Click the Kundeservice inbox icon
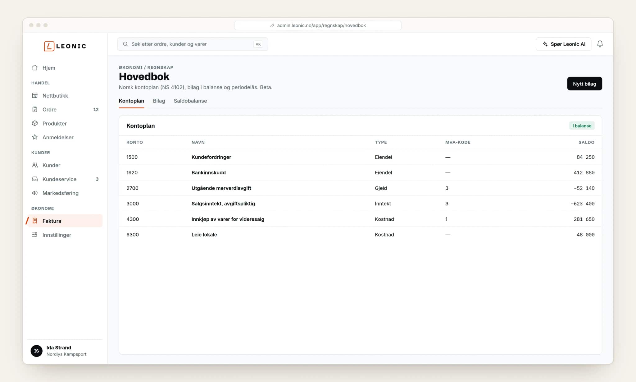The width and height of the screenshot is (636, 382). [35, 179]
